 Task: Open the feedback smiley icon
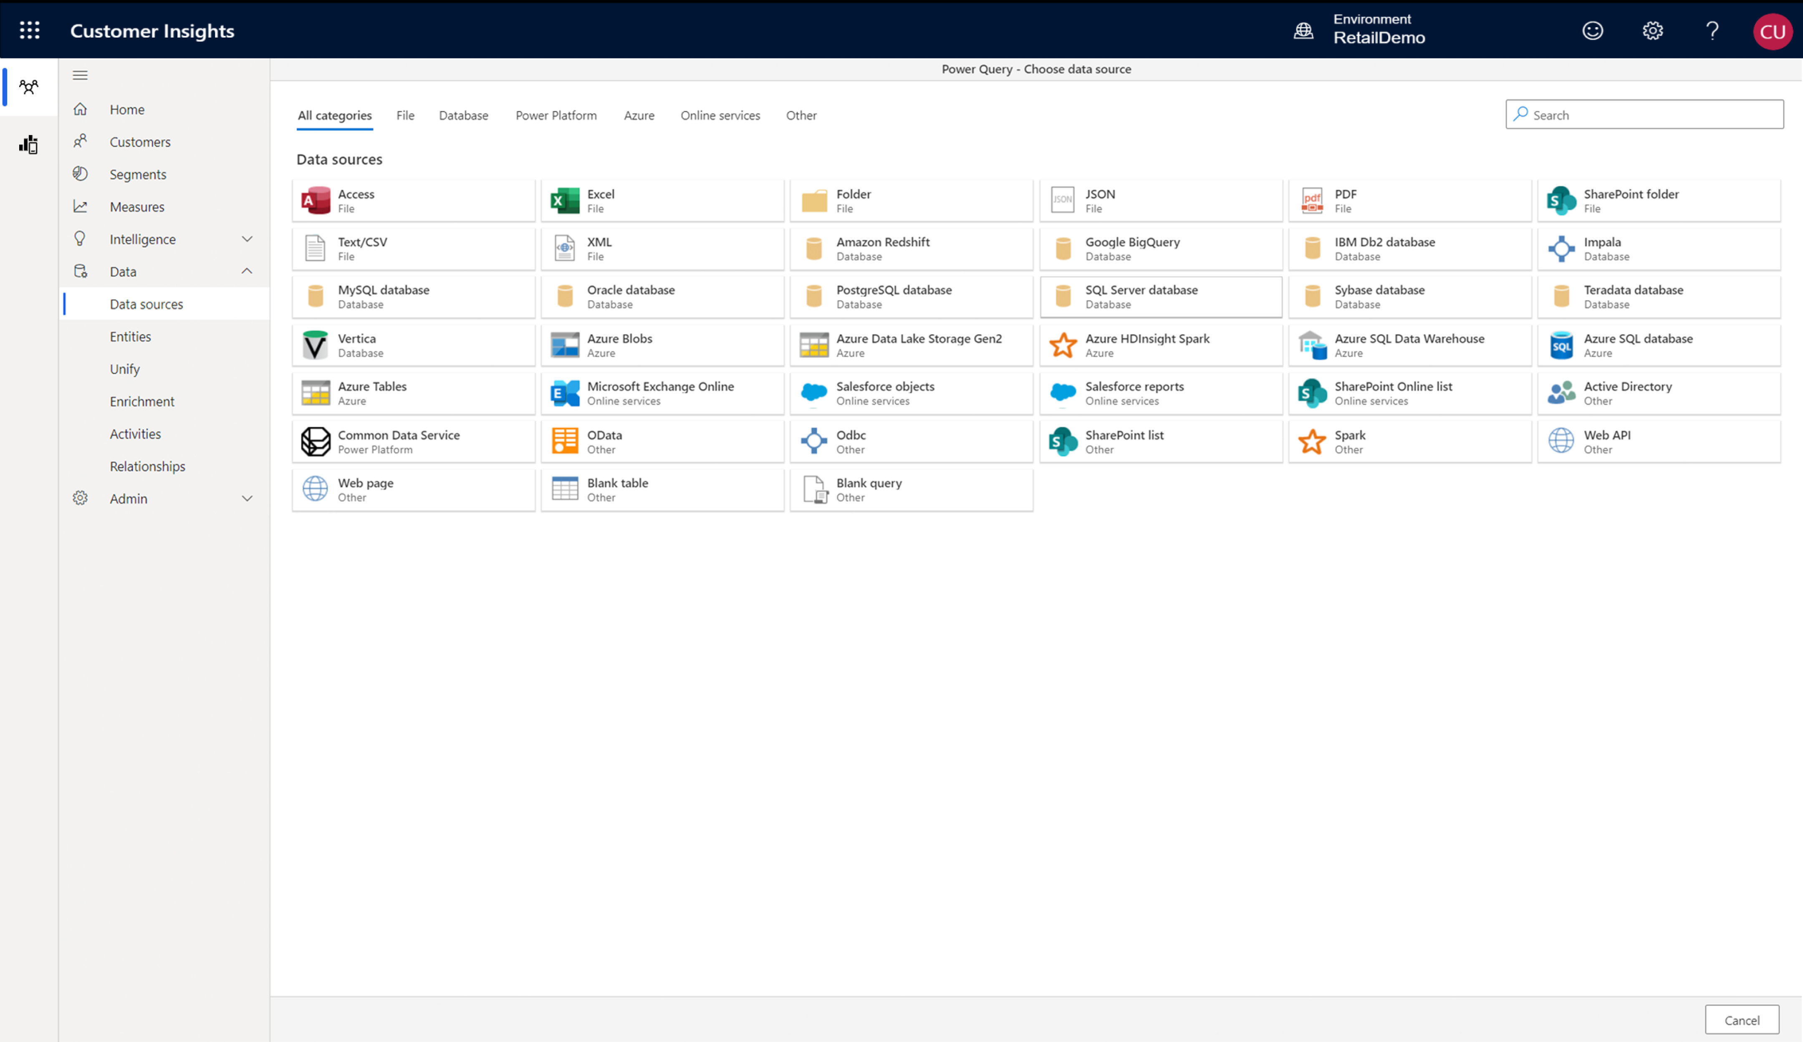coord(1593,30)
